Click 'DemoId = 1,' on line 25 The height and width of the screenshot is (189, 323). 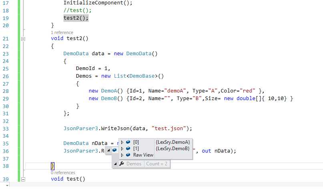[93, 68]
